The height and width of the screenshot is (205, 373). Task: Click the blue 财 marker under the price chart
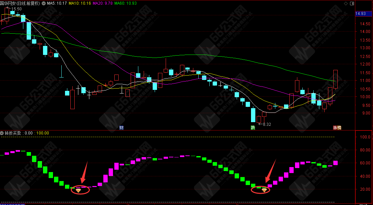121,127
